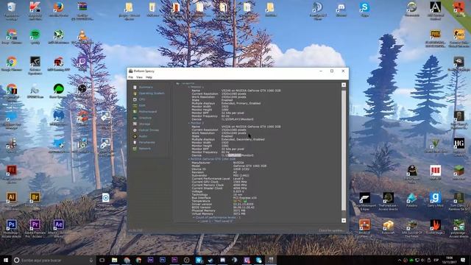471x265 pixels.
Task: Select the Photoshop (Ps) desktop shortcut
Action: 12,228
